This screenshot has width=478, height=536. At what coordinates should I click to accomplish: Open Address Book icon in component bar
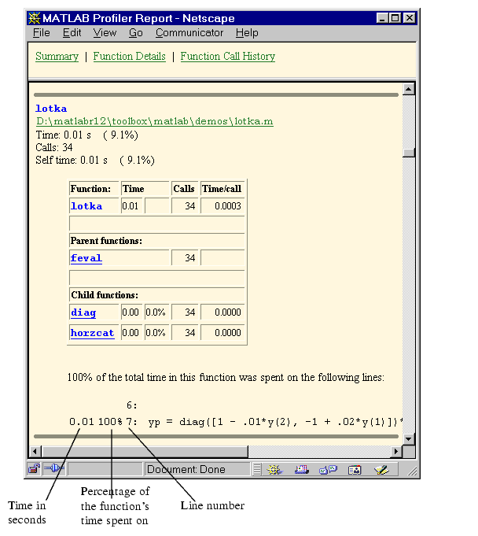pyautogui.click(x=354, y=469)
